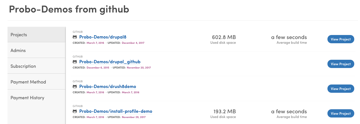Show the Payment History sidebar tab
The height and width of the screenshot is (124, 360).
[x=37, y=97]
